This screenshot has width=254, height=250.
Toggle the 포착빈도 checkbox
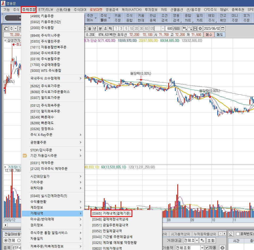[x=238, y=234]
